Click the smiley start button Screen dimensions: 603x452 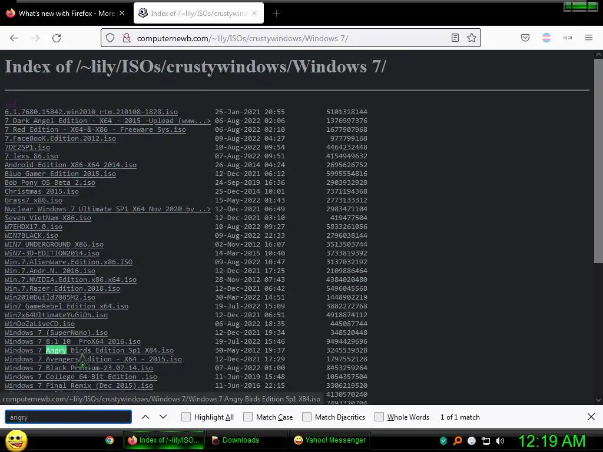(x=16, y=440)
